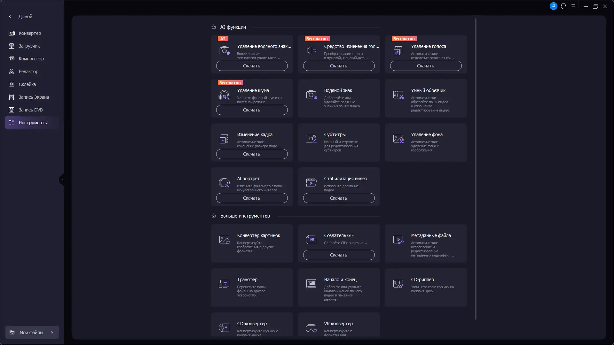Click the user account avatar icon
614x345 pixels.
coord(553,6)
